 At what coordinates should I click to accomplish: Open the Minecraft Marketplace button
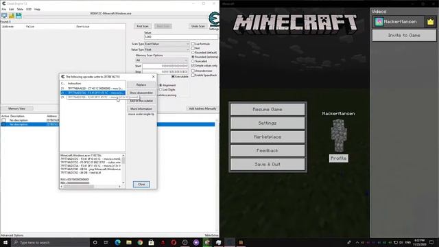268,137
